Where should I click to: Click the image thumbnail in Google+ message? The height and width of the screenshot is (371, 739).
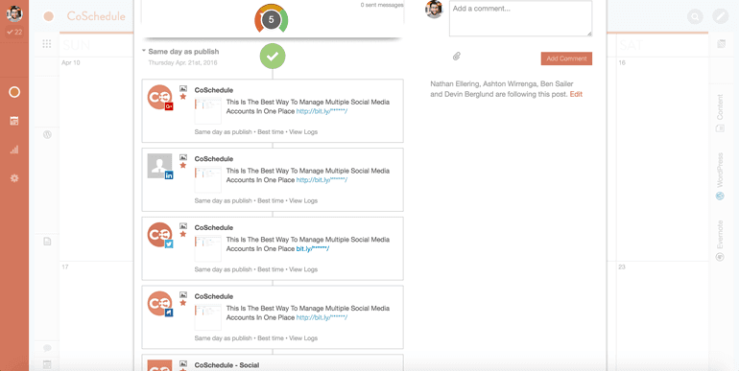pos(208,111)
